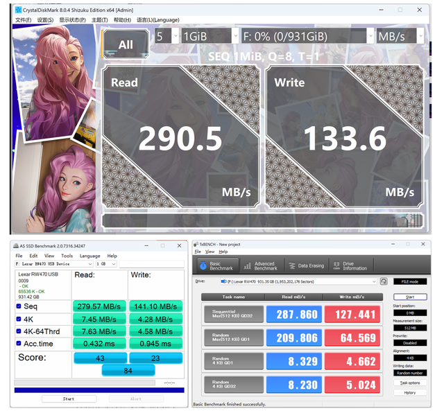Image resolution: width=444 pixels, height=411 pixels.
Task: Click the CrystalDiskMark app icon in title bar
Action: click(19, 10)
